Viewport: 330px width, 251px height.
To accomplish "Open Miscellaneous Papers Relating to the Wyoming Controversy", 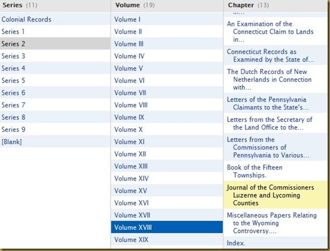I will tap(275, 223).
